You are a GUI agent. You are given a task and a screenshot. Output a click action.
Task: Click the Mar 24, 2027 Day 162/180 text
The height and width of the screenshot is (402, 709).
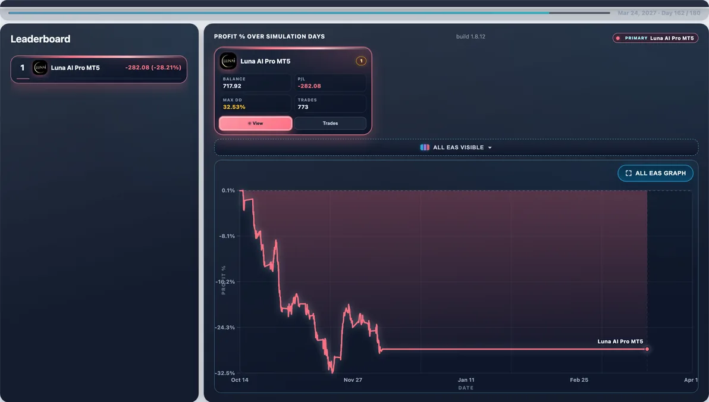pos(659,13)
